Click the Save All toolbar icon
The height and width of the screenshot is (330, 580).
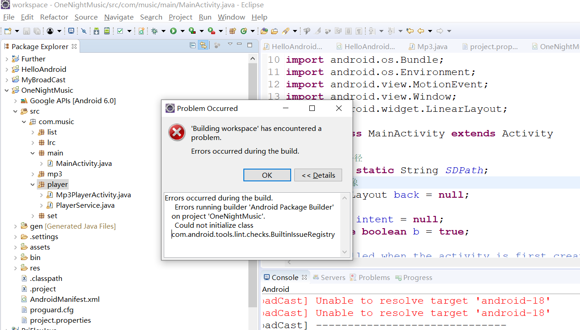click(36, 31)
